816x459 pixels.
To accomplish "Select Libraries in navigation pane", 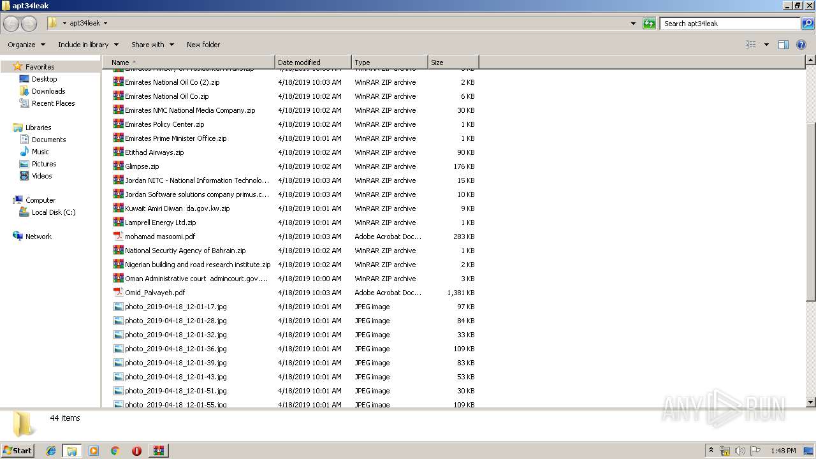I will pyautogui.click(x=38, y=127).
